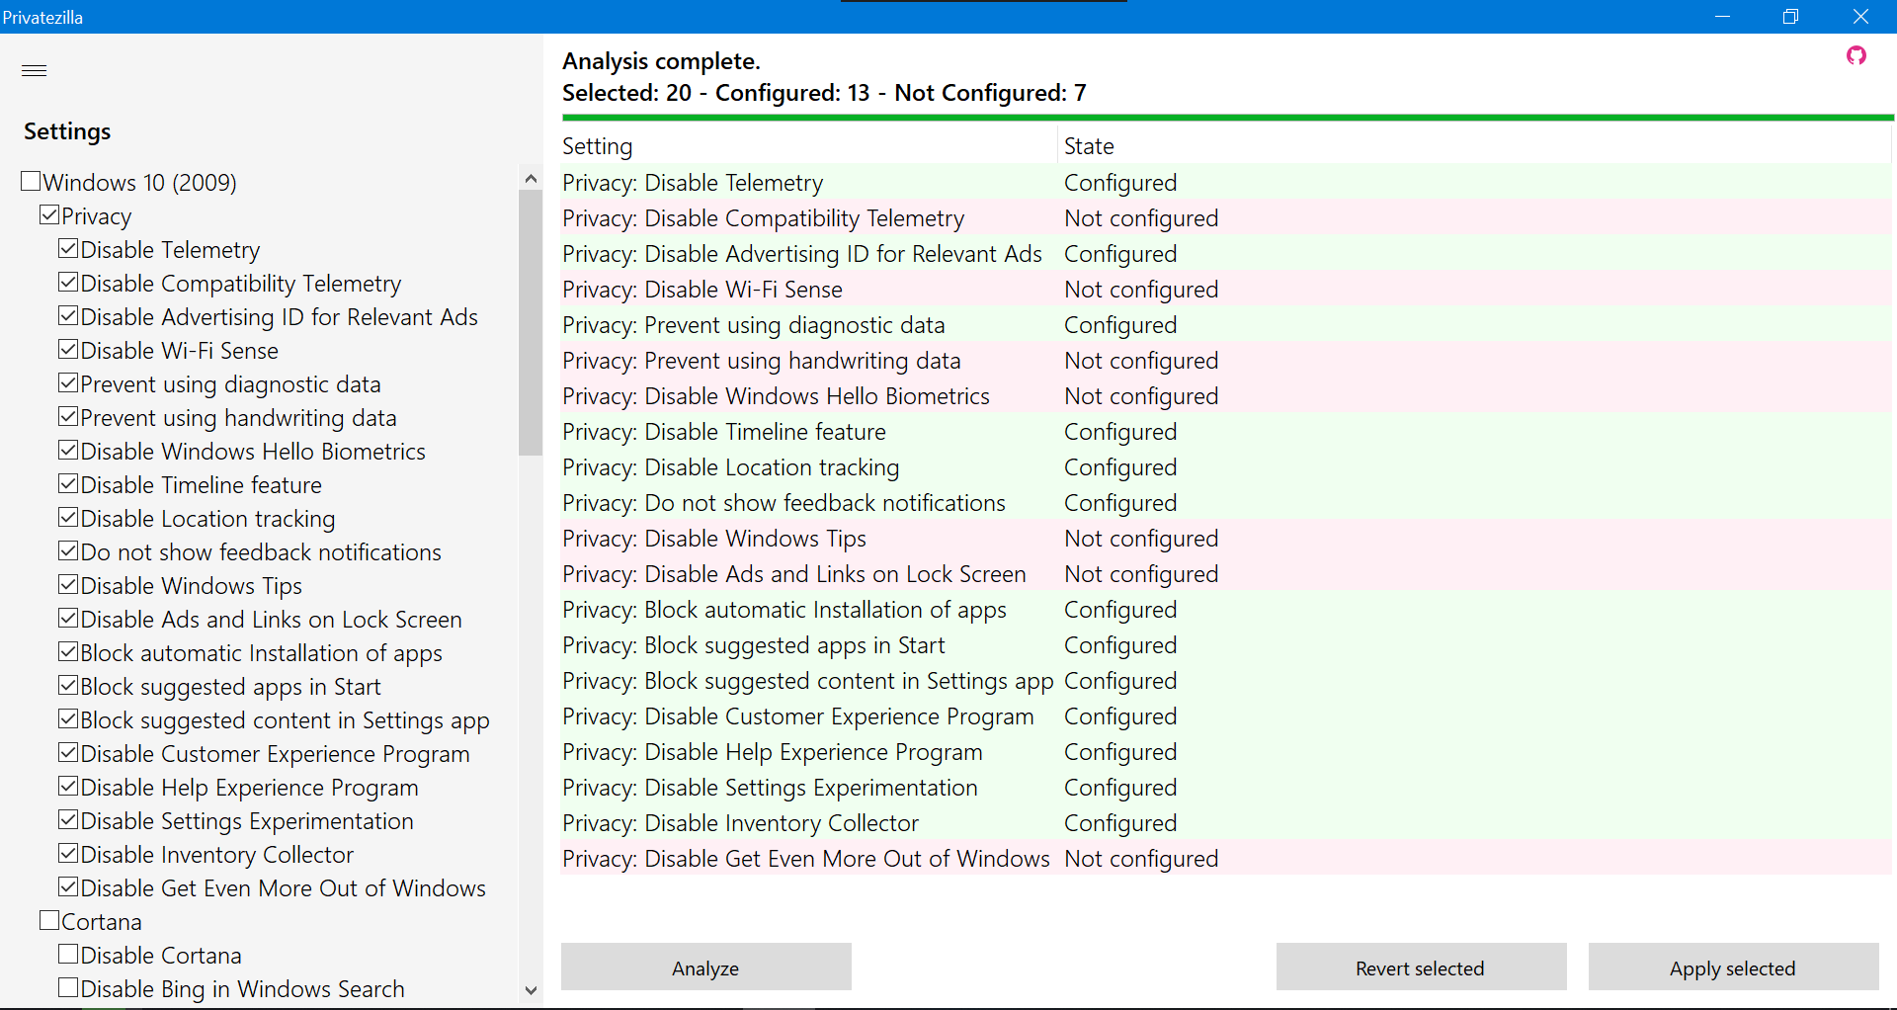Click Configured state of Help Experience Program row

(1120, 752)
